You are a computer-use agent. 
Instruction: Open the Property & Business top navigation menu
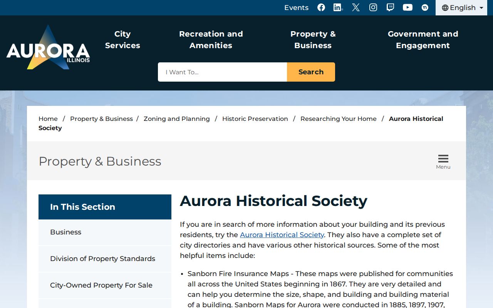click(x=313, y=40)
